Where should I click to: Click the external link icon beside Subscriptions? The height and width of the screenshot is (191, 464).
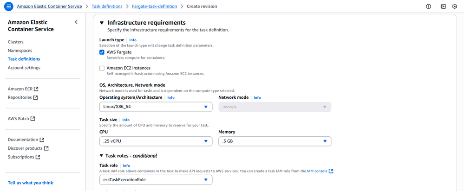tap(38, 157)
